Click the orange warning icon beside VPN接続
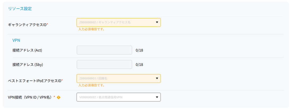 59,97
